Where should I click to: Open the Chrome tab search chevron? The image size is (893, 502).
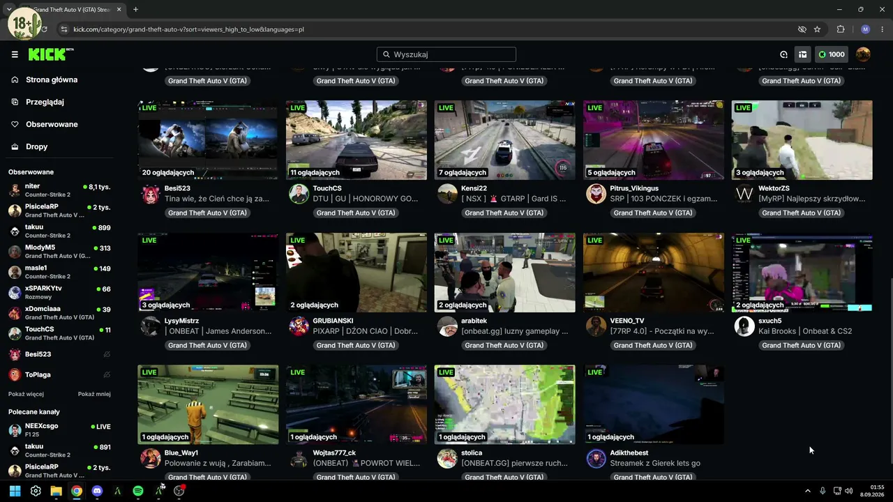pyautogui.click(x=9, y=9)
